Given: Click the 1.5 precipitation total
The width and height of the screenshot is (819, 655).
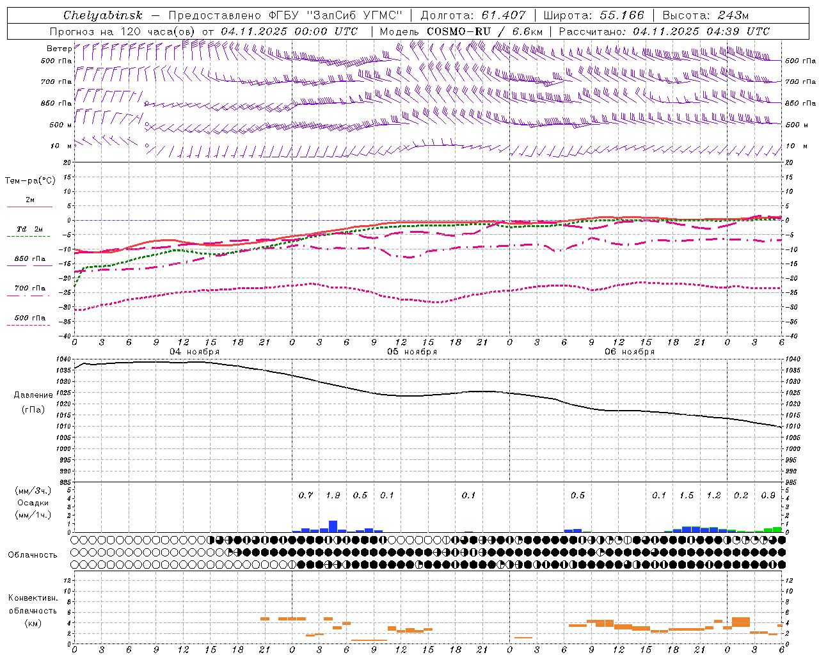Looking at the screenshot, I should coord(687,496).
